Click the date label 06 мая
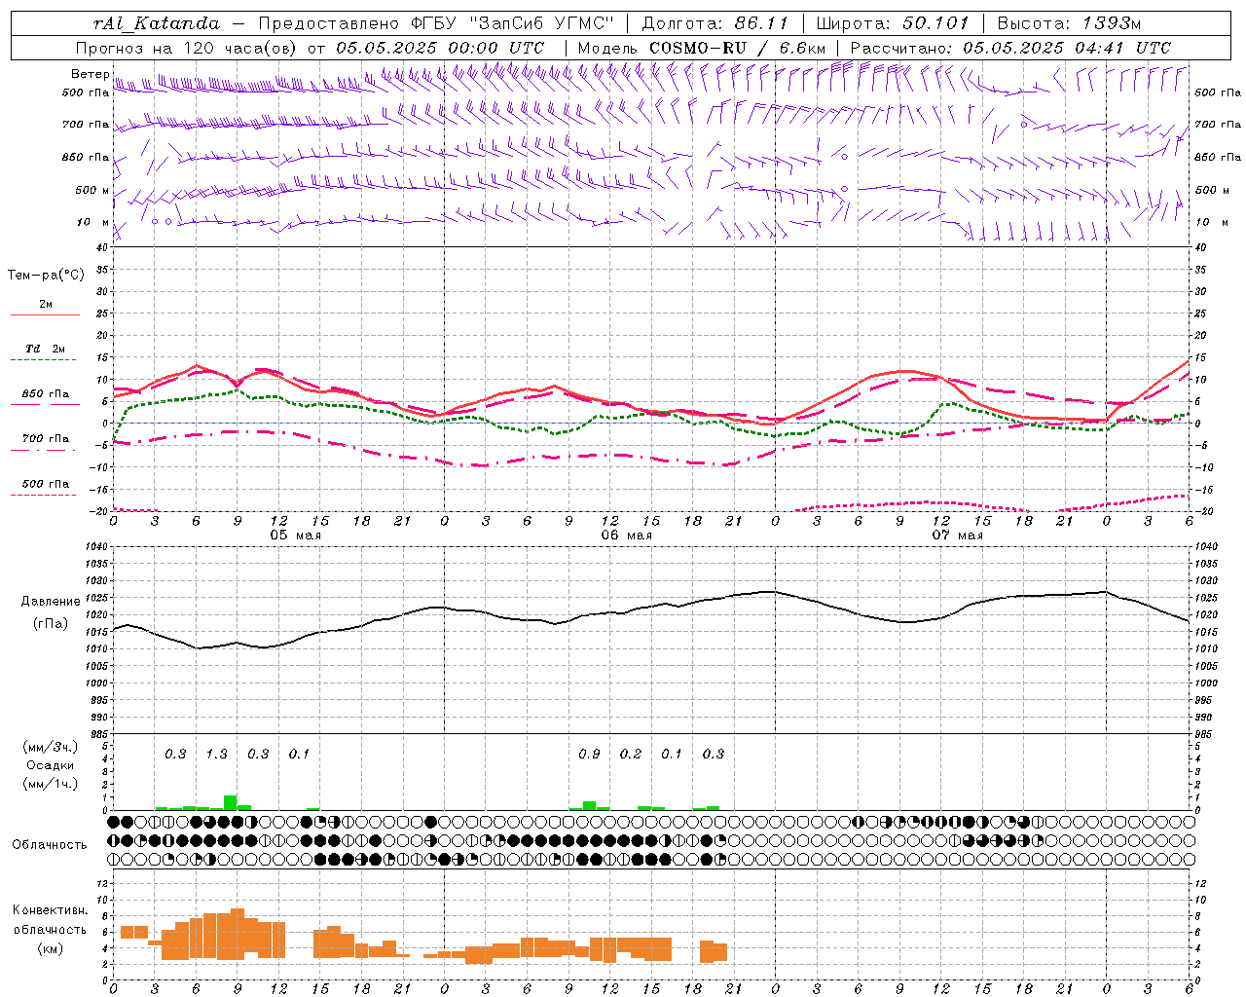Viewport: 1246px width, 997px height. (x=626, y=535)
